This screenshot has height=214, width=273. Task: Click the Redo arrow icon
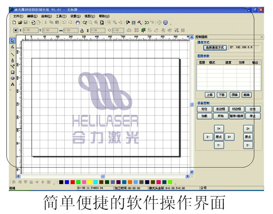[70, 22]
